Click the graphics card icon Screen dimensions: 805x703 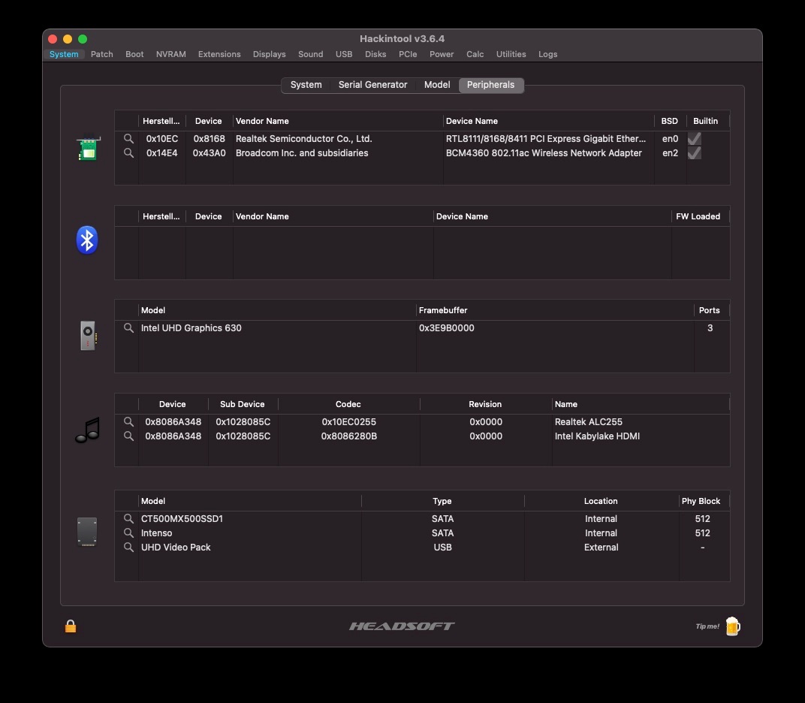point(88,335)
